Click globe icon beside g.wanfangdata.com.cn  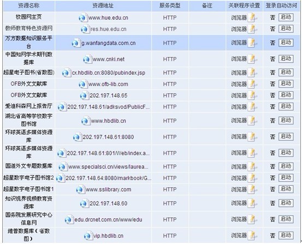76,43
